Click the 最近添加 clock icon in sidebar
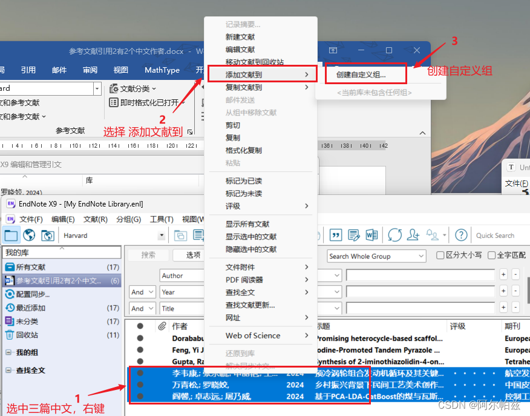530x416 pixels. point(10,308)
